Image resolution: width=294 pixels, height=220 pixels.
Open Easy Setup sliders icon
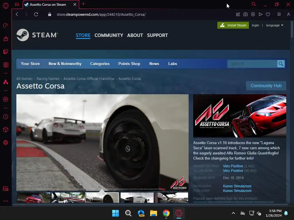coord(279,14)
